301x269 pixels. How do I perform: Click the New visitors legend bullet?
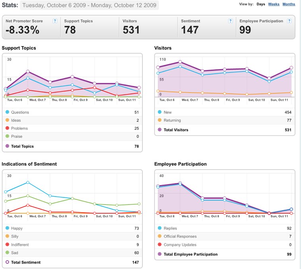(x=159, y=112)
